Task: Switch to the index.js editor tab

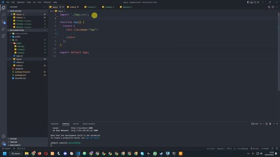Action: pyautogui.click(x=73, y=7)
